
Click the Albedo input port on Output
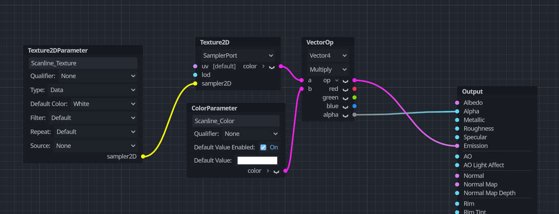point(457,103)
